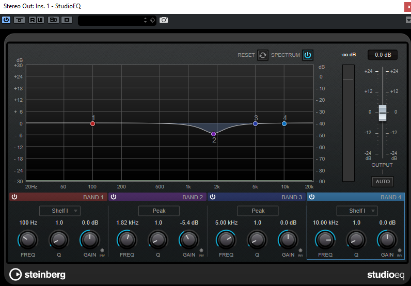Switch A/B settings comparison

54,20
